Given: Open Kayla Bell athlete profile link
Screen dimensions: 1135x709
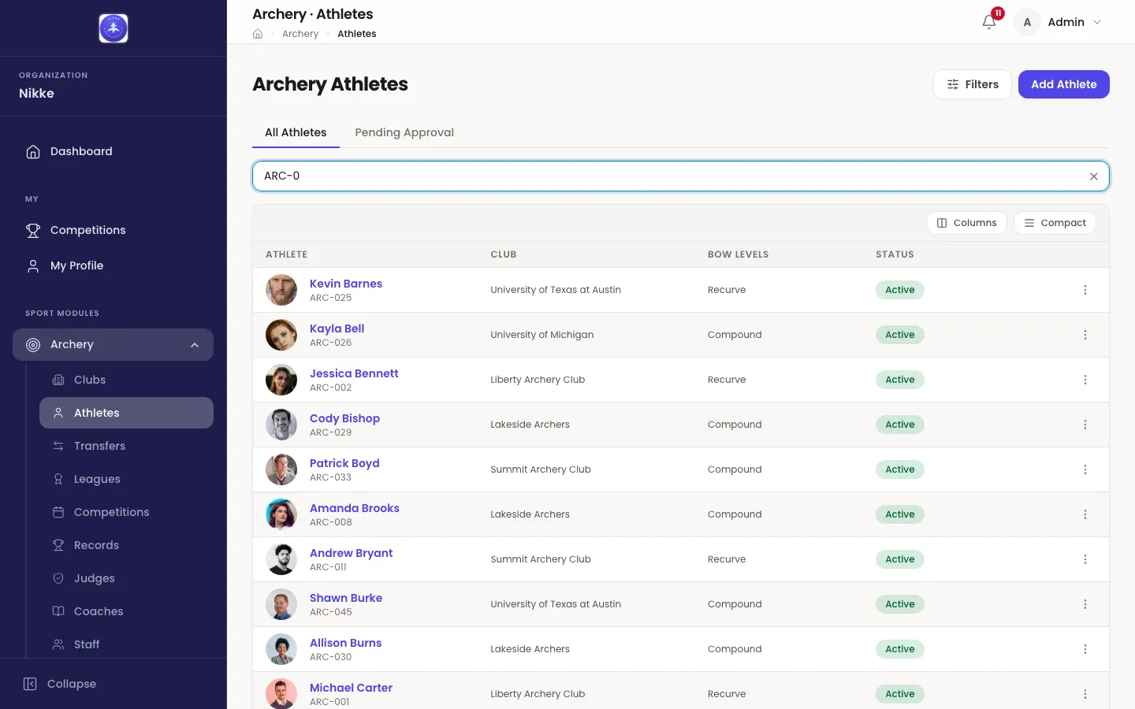Looking at the screenshot, I should click(x=337, y=329).
